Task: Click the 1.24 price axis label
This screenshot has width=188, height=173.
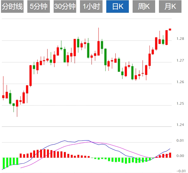Action: click(180, 125)
